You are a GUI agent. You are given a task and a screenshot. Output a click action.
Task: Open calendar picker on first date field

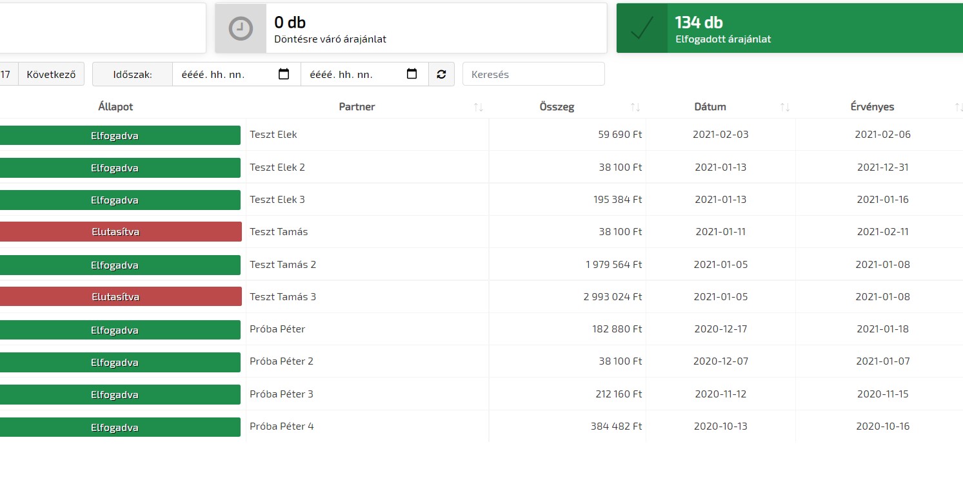click(x=283, y=74)
